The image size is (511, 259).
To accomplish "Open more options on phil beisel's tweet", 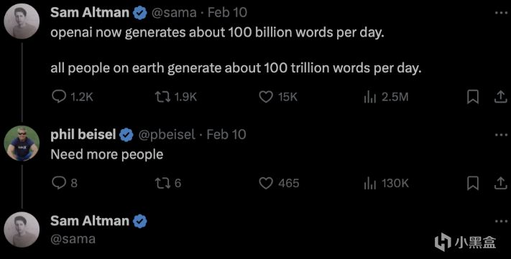I will tap(501, 135).
